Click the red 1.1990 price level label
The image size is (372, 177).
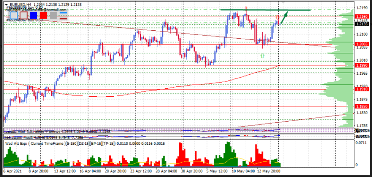pos(361,66)
